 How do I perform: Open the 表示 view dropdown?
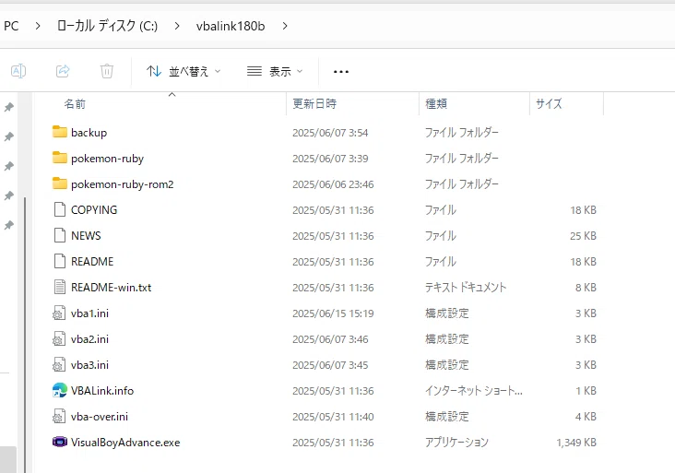tap(275, 71)
